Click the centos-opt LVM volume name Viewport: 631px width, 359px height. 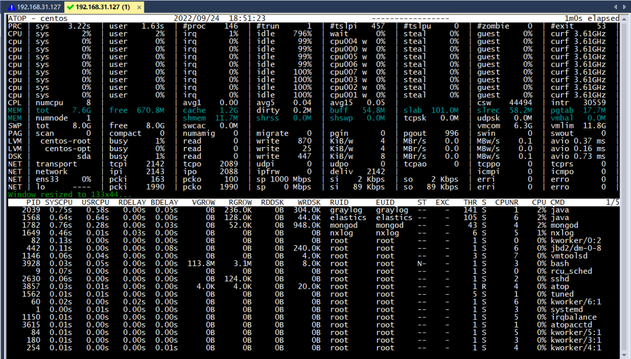click(68, 149)
